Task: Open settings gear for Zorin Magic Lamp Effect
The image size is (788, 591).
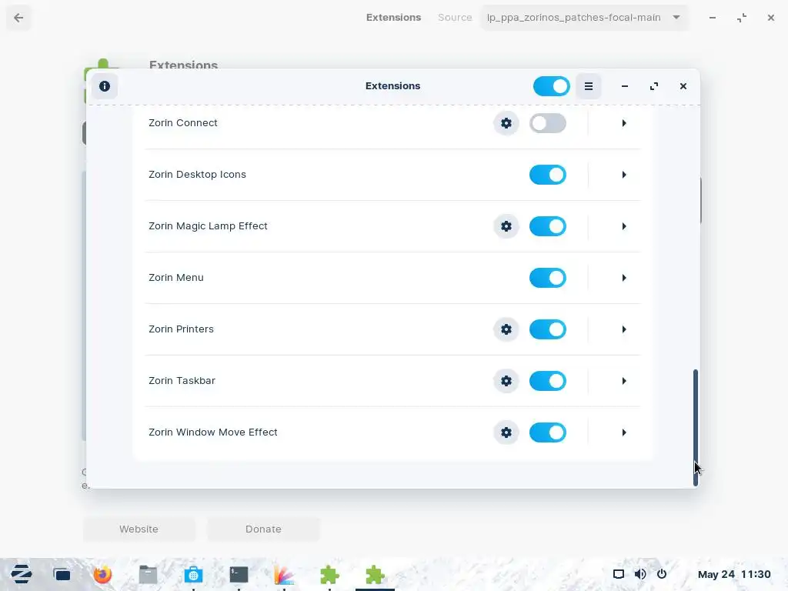Action: [506, 226]
